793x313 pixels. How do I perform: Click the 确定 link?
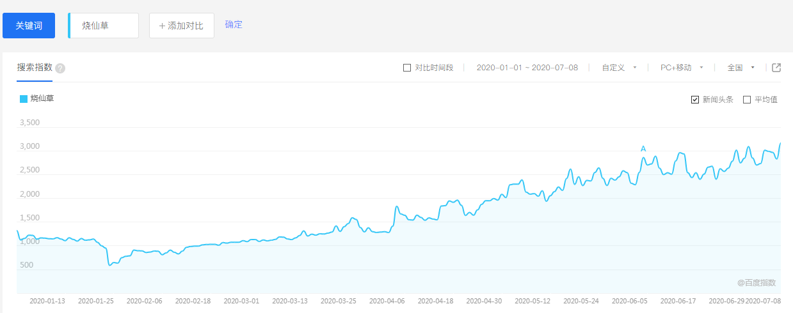234,25
